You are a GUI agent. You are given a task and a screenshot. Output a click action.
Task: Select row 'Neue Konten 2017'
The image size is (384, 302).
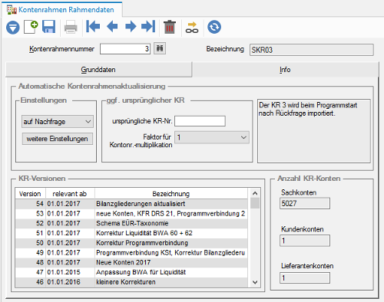(131, 262)
